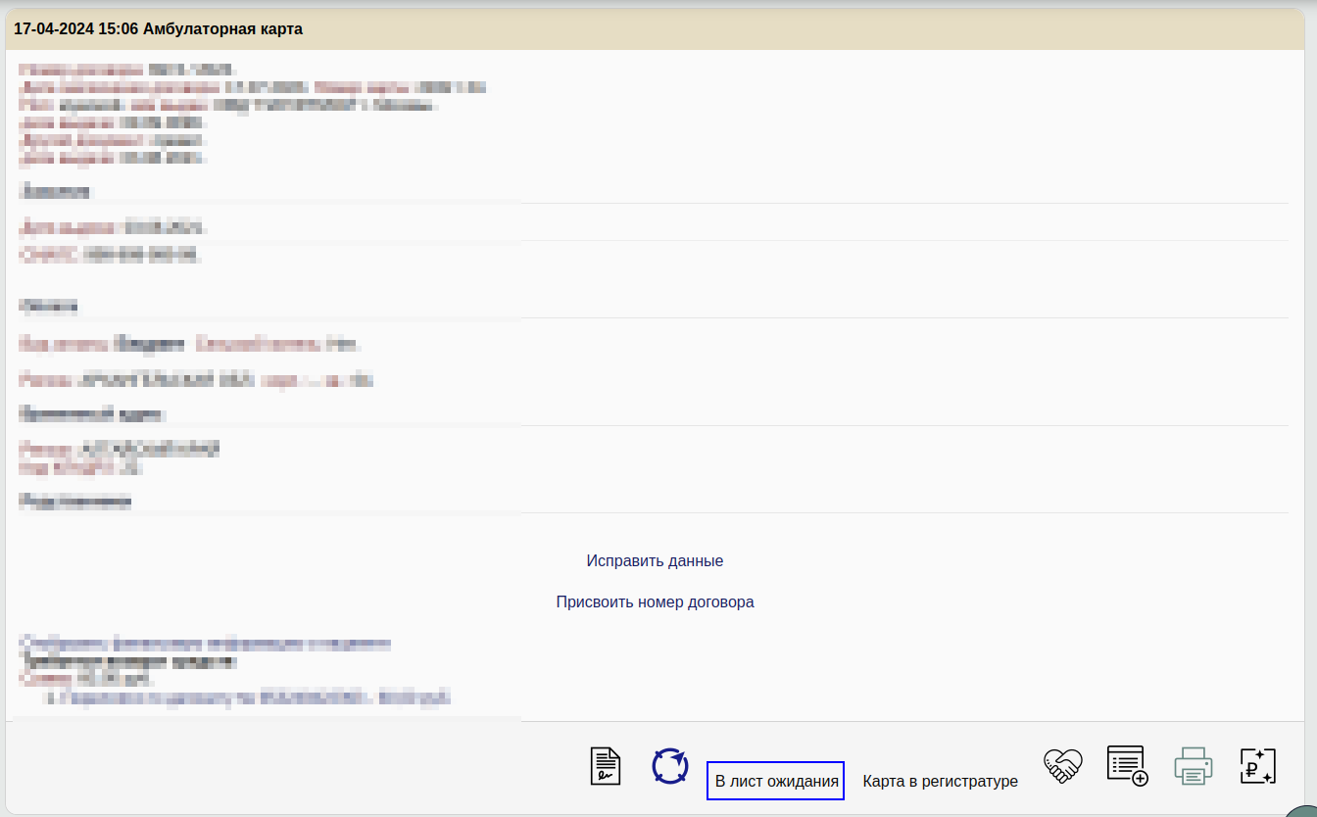The width and height of the screenshot is (1317, 817).
Task: Click the blue circular arrows refresh icon
Action: 670,765
